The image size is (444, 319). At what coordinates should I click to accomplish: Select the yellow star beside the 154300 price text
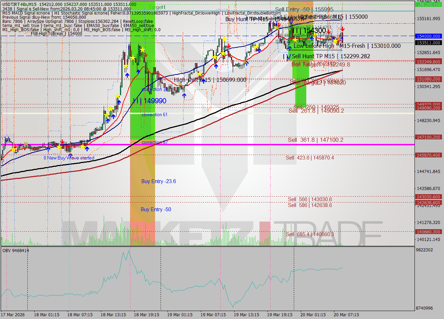(x=315, y=35)
